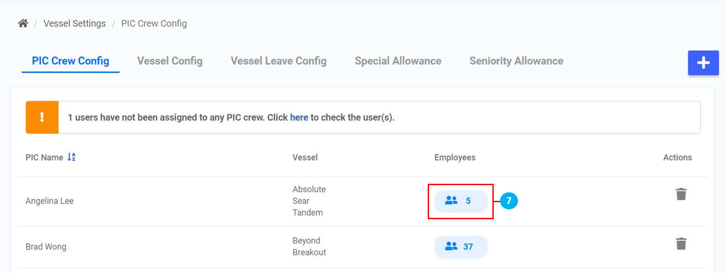Click the orange warning exclamation icon
Image resolution: width=726 pixels, height=273 pixels.
coord(42,117)
